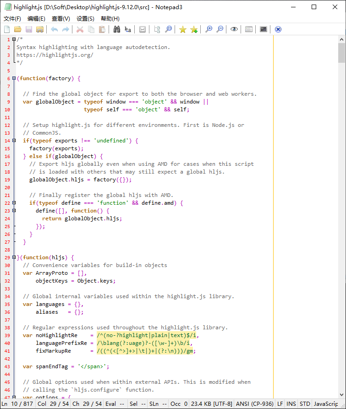Open the 查看(V) menu
Viewport: 346px width, 409px height.
tap(61, 19)
